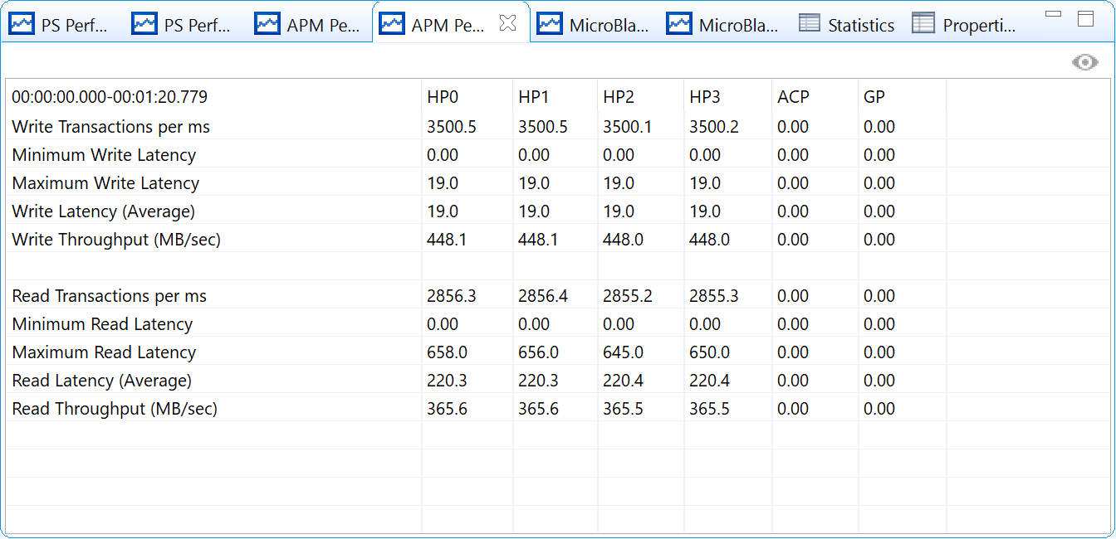This screenshot has width=1116, height=539.
Task: Maximize the view panel
Action: pos(1085,18)
